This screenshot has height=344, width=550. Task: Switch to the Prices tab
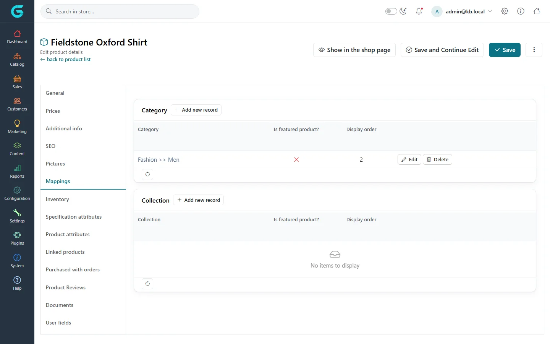coord(83,111)
